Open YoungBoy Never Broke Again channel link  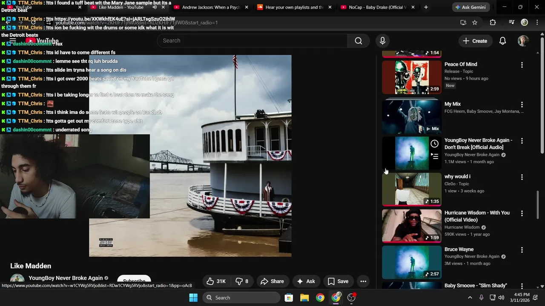66,278
